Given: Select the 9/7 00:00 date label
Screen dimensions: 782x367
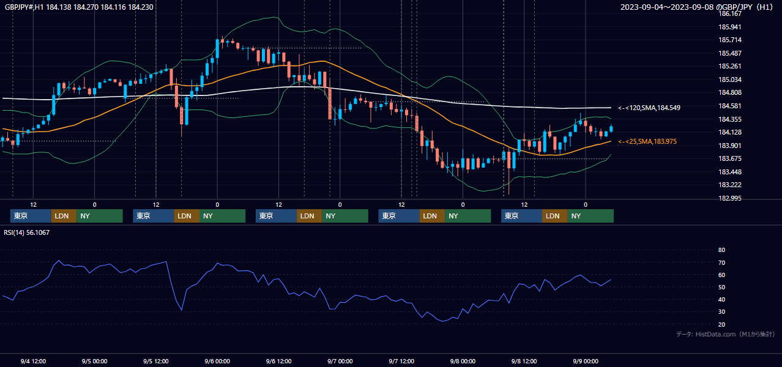Looking at the screenshot, I should (340, 361).
